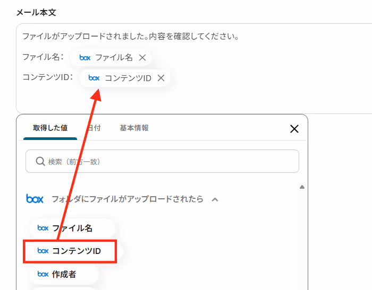Open the 日付 tab

(x=94, y=128)
